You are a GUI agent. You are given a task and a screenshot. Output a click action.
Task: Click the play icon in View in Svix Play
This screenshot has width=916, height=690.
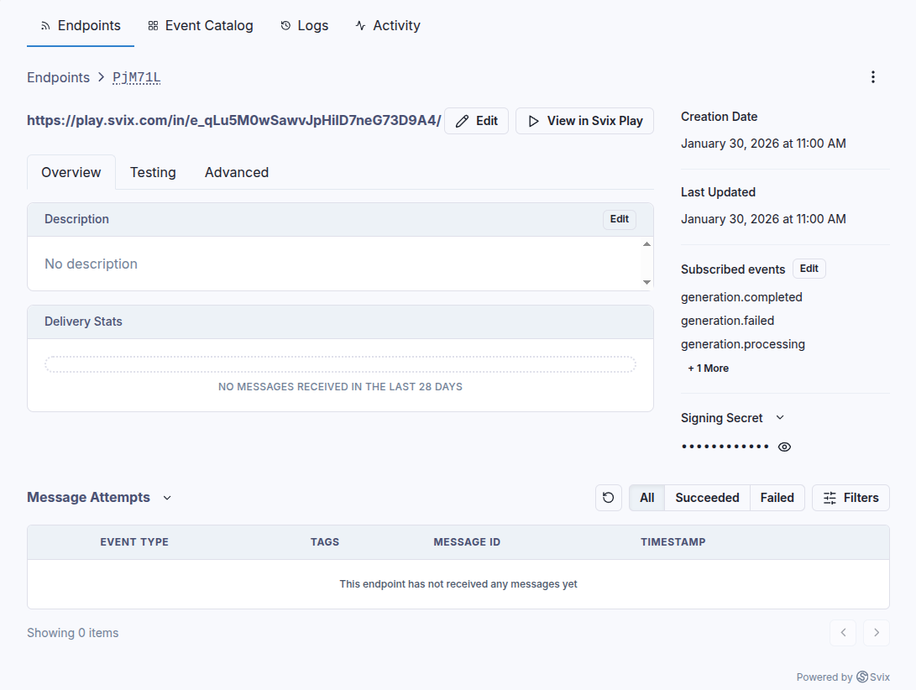click(533, 120)
